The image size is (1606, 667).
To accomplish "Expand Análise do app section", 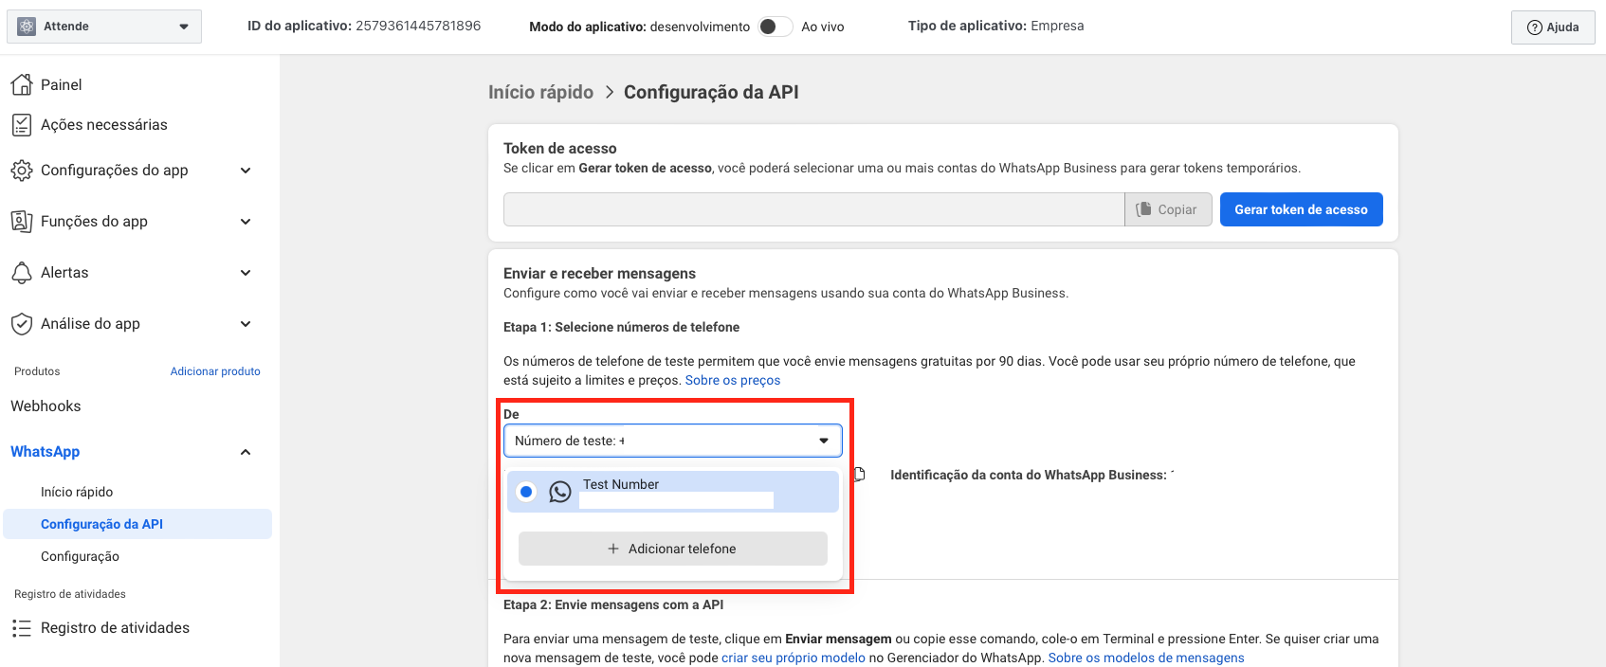I will (246, 324).
